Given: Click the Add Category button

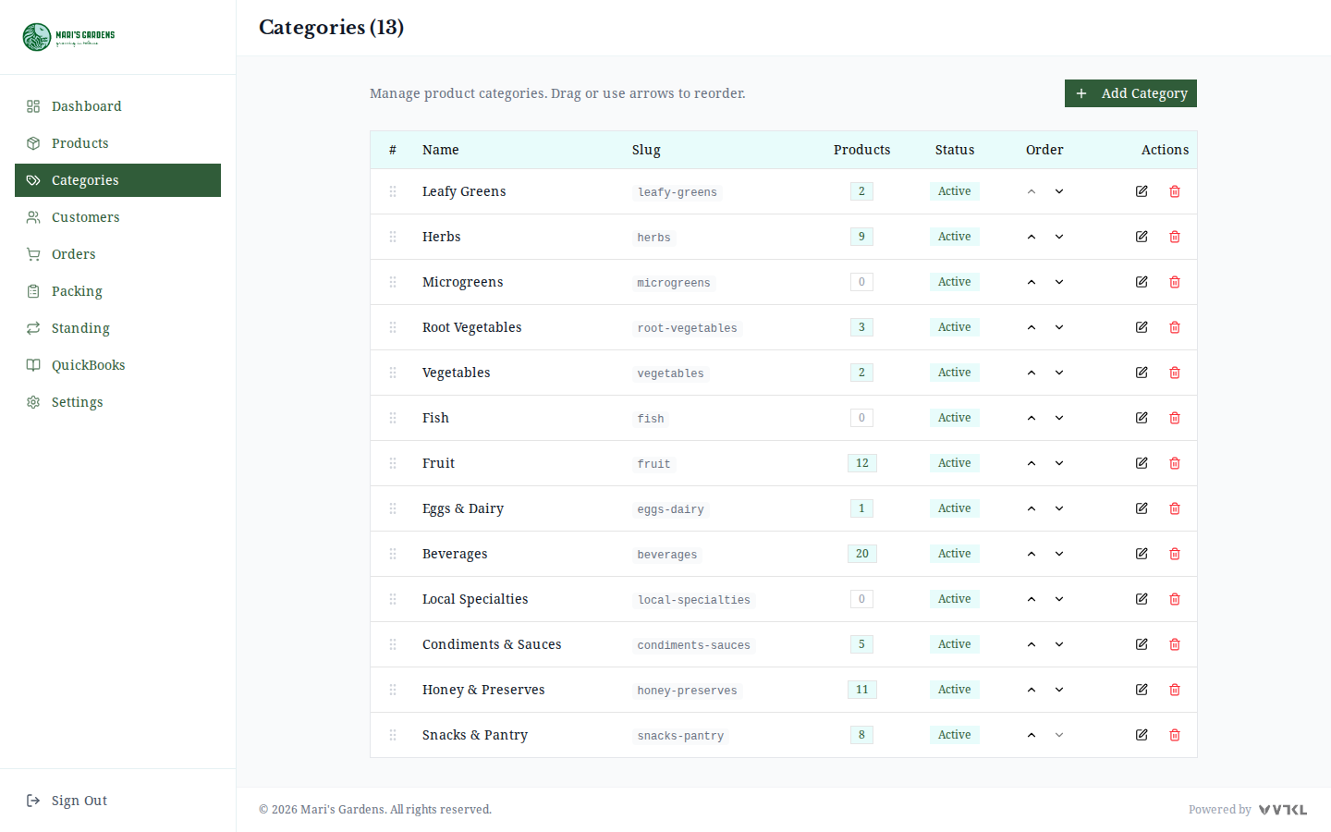Looking at the screenshot, I should click(x=1130, y=93).
